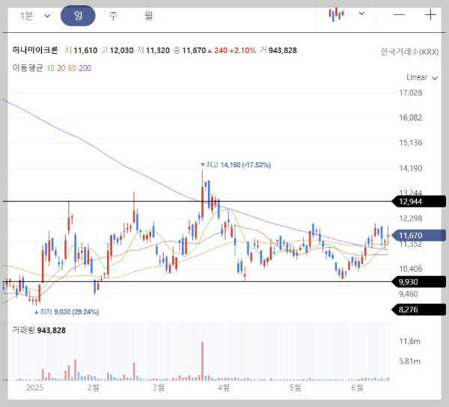
Task: Click the 한국거래소(KRX) exchange label
Action: click(x=409, y=52)
